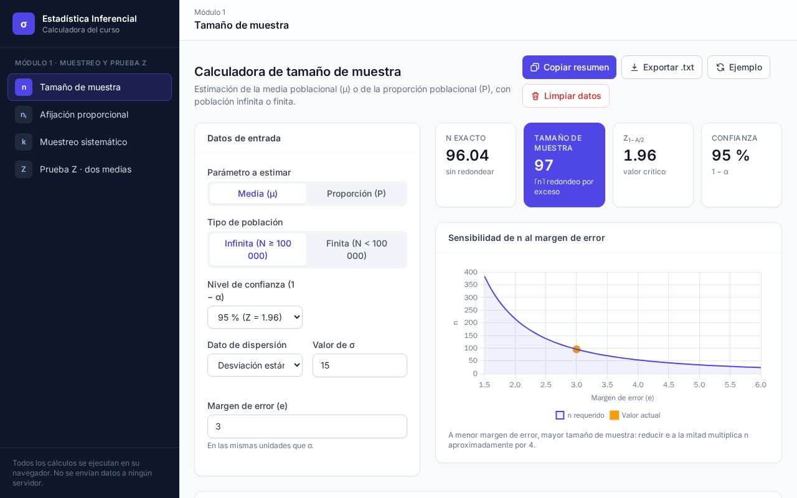Click the Copiar resumen button
The image size is (797, 498).
(x=569, y=67)
